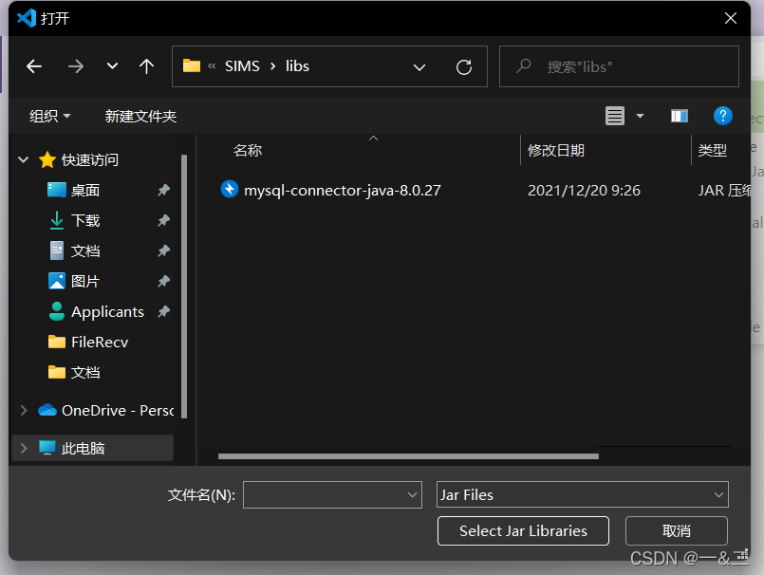Open the Jar Files type dropdown
This screenshot has width=764, height=575.
click(x=583, y=494)
